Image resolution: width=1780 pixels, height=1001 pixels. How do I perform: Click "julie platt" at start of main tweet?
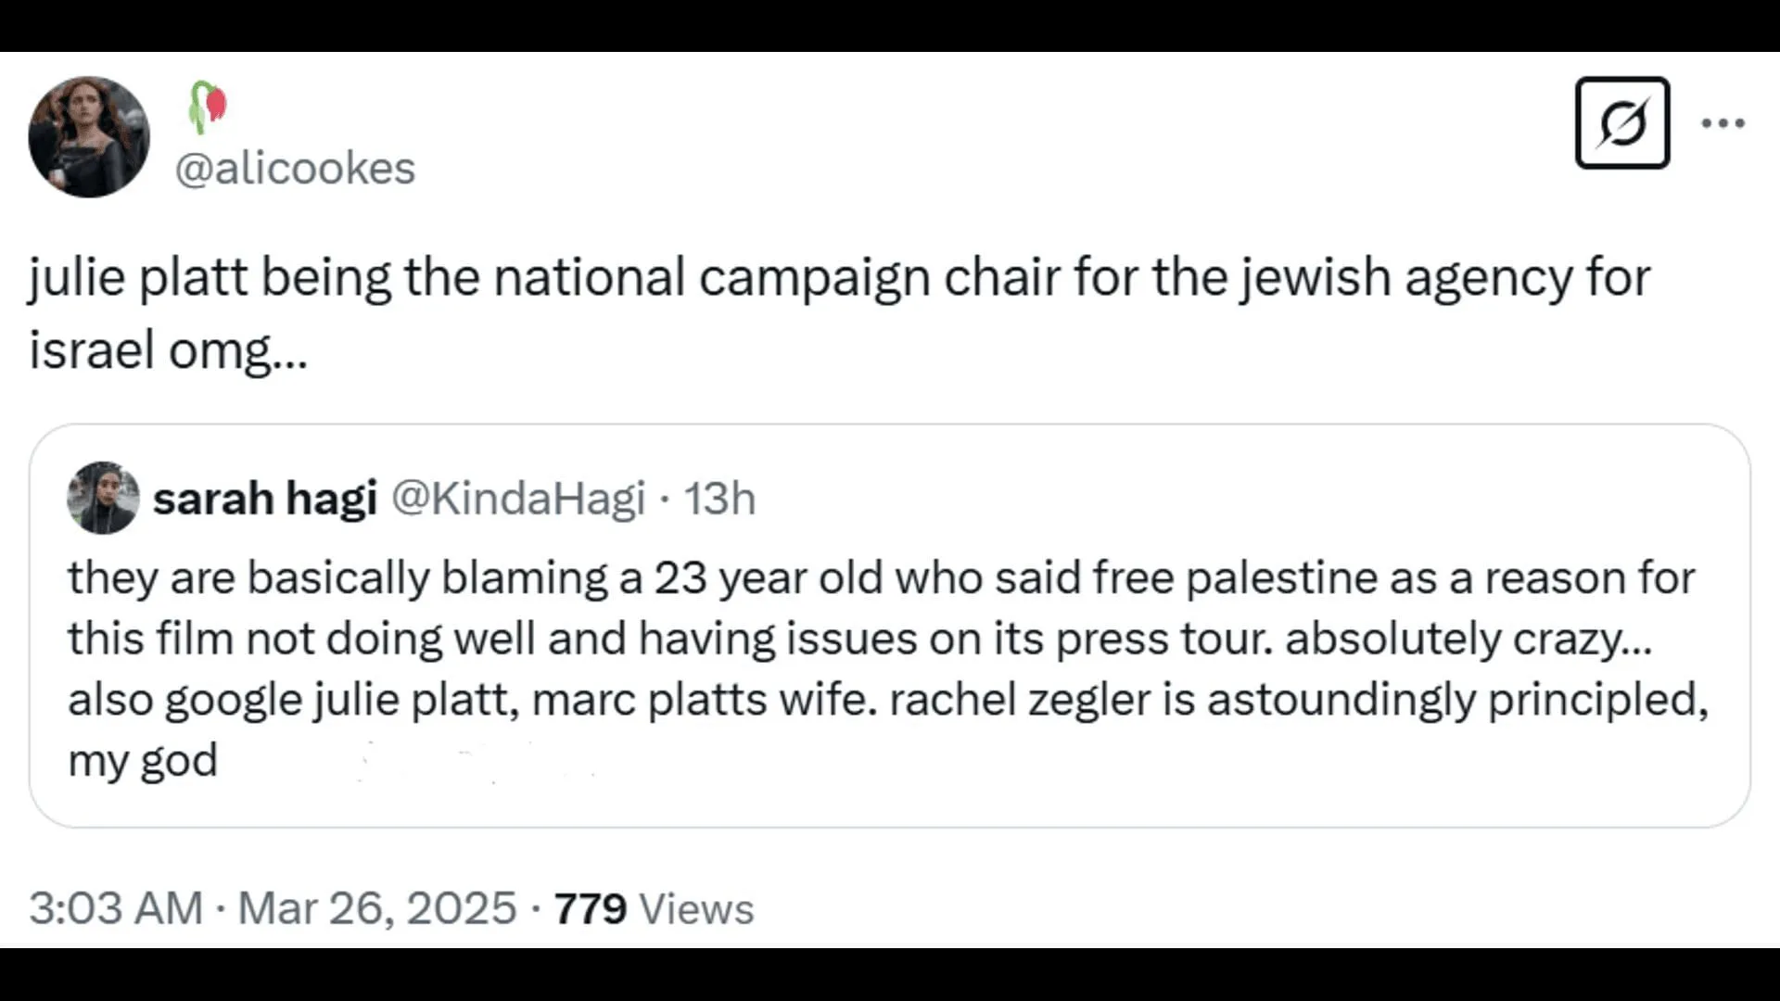point(138,277)
